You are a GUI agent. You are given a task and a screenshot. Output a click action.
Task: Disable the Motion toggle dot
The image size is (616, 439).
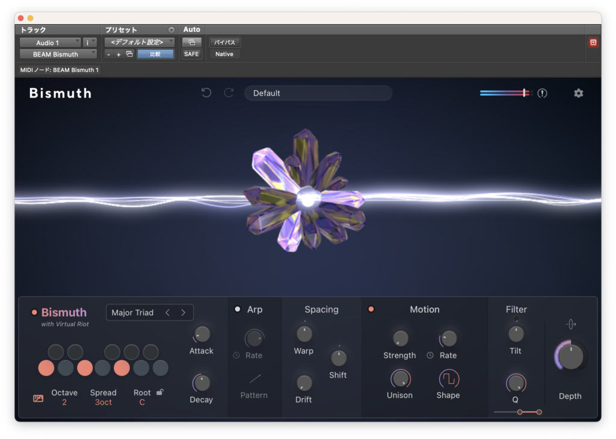[x=371, y=310]
